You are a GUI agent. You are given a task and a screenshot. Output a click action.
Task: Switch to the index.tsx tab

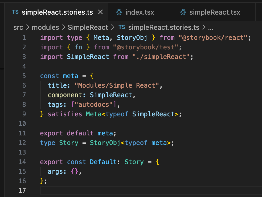(140, 12)
